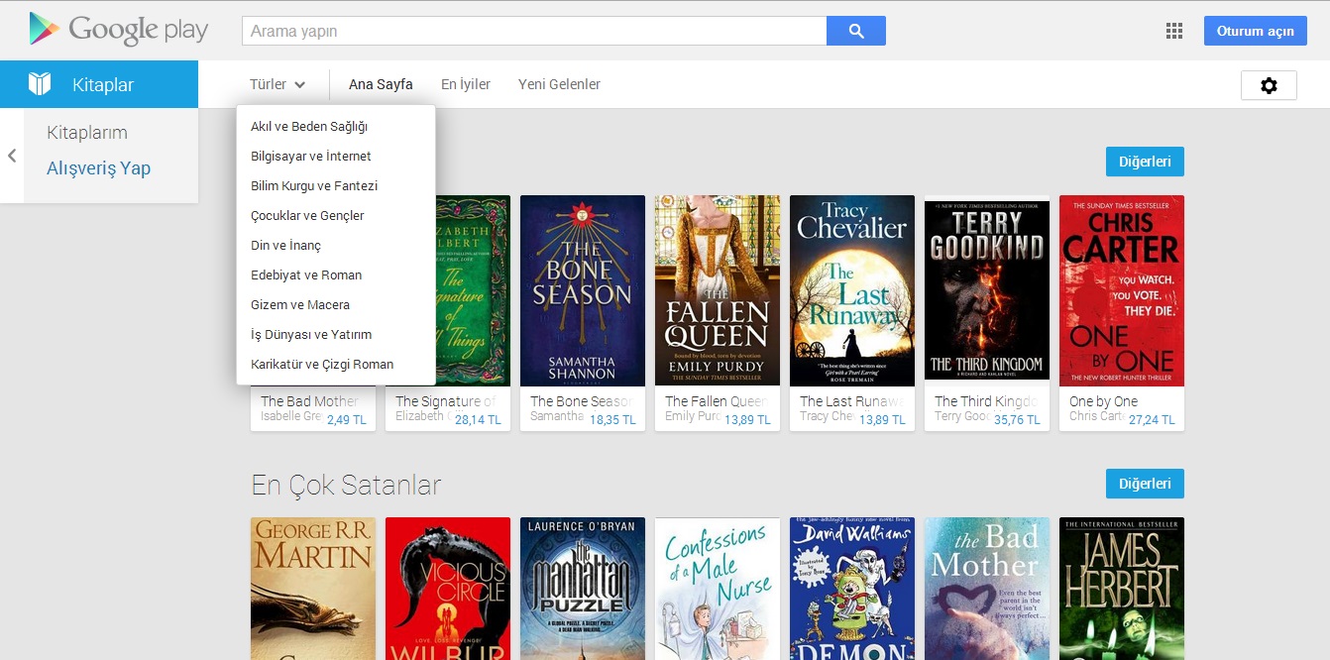This screenshot has height=660, width=1330.
Task: Click Diğerleri button in top book row
Action: point(1145,162)
